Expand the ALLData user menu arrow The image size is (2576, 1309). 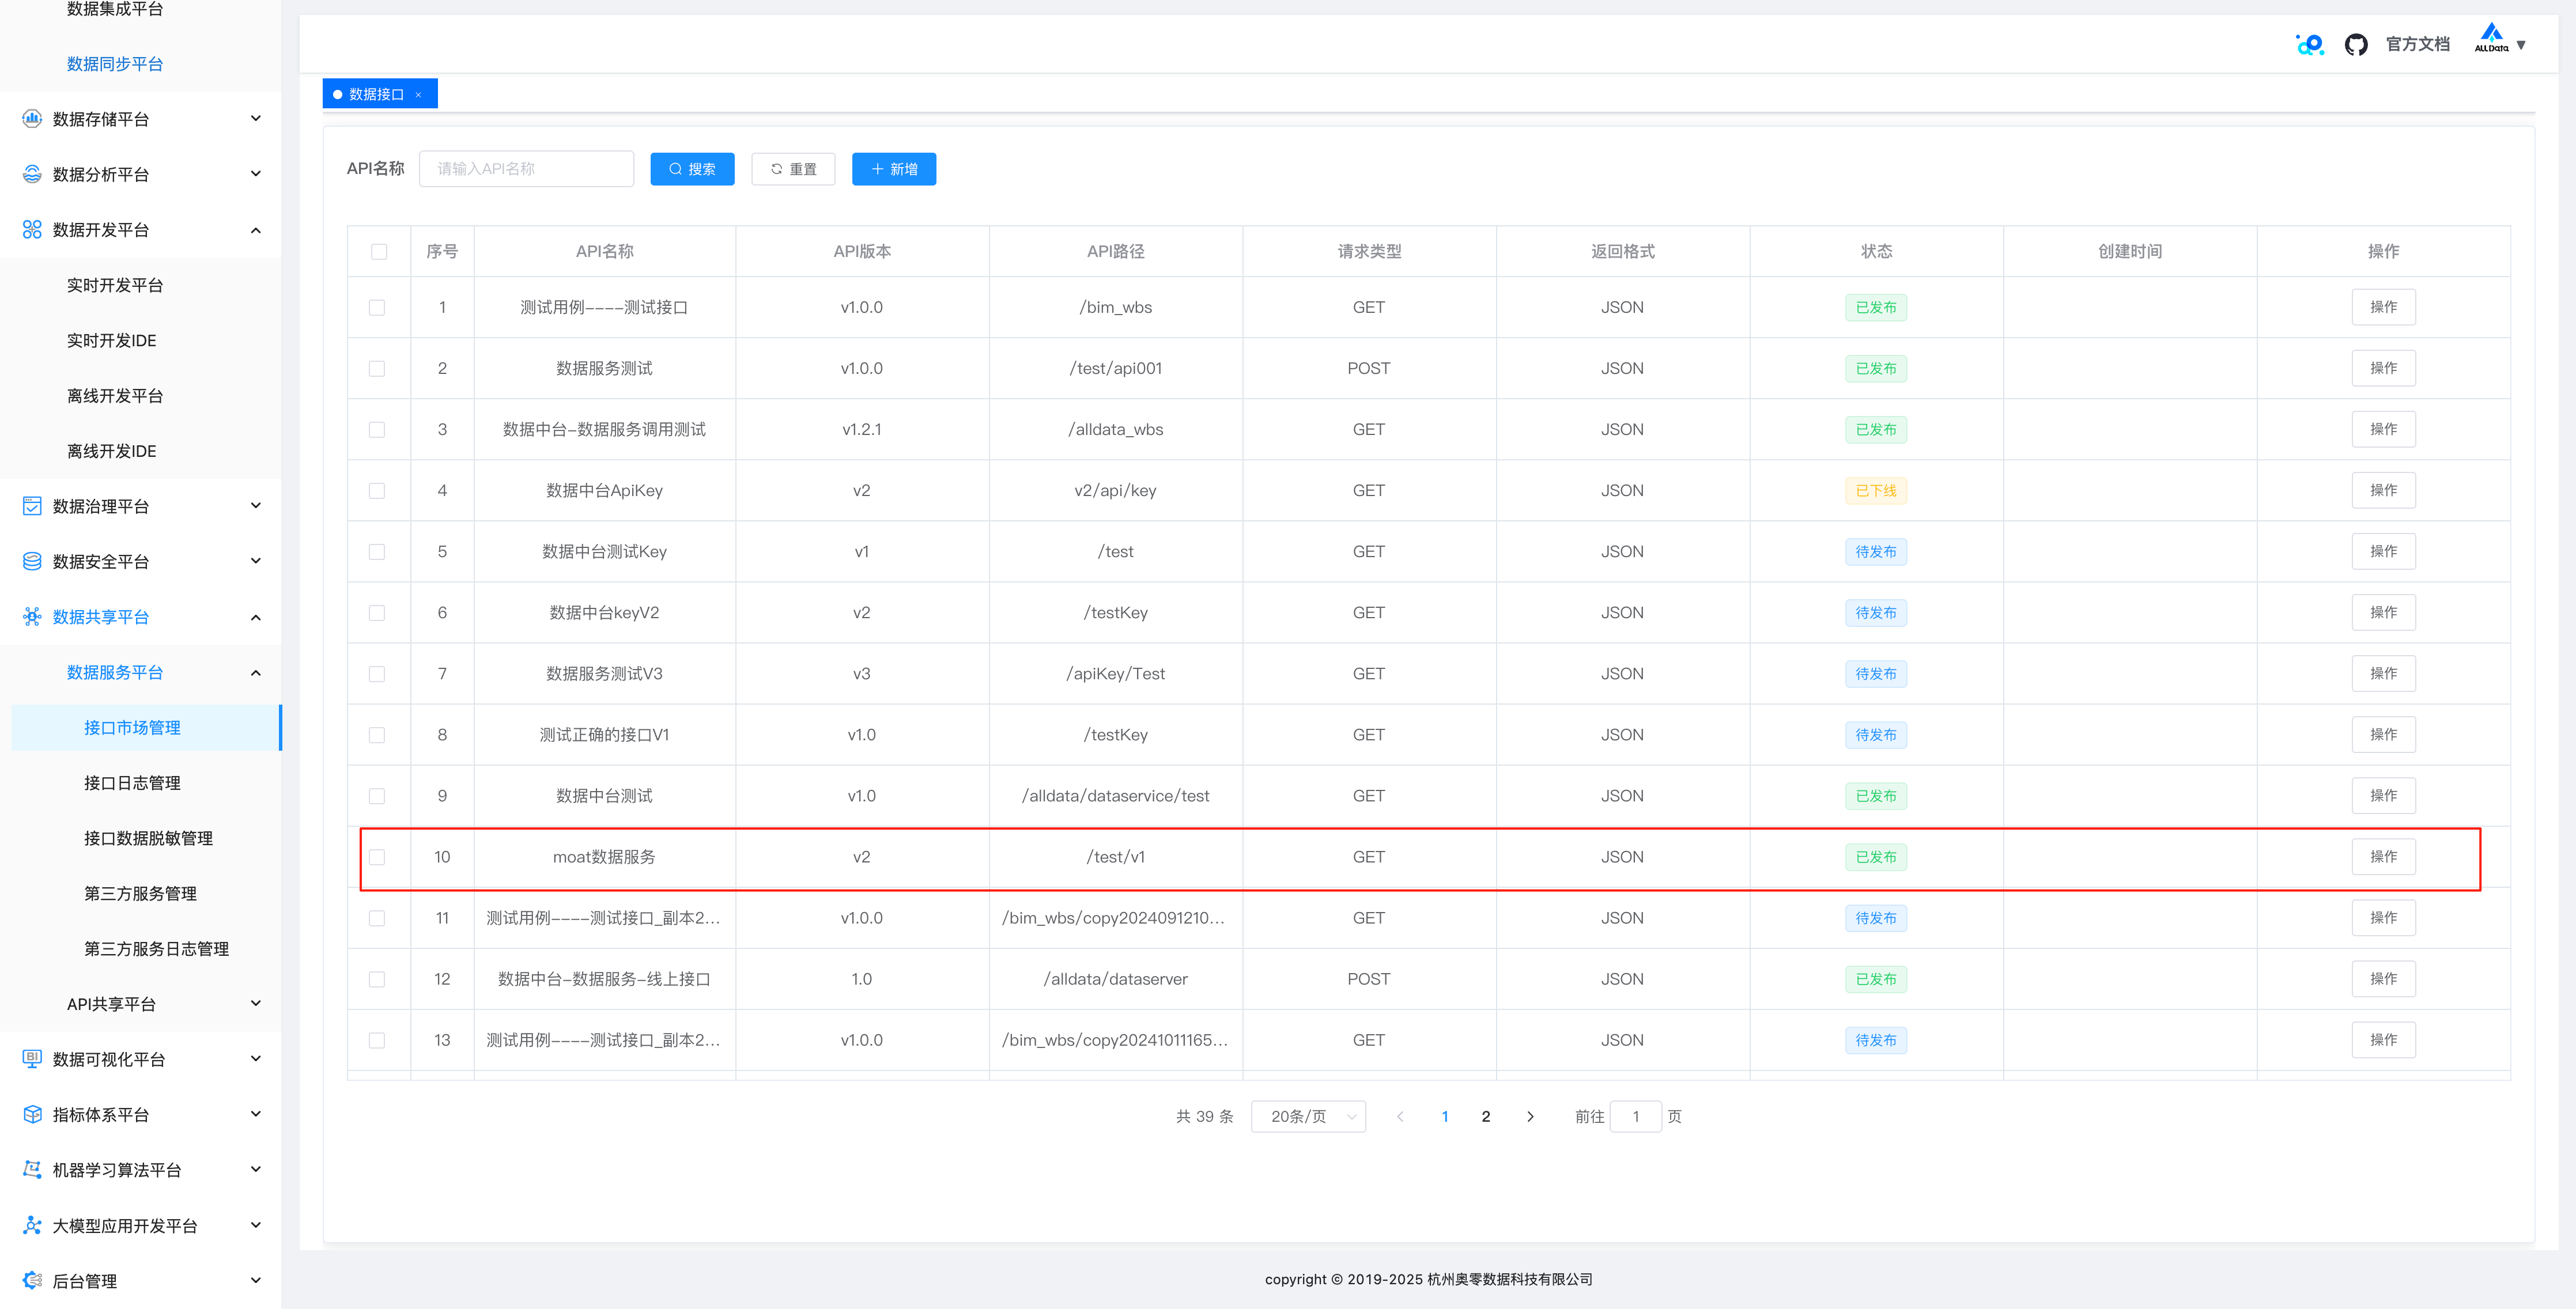2521,45
